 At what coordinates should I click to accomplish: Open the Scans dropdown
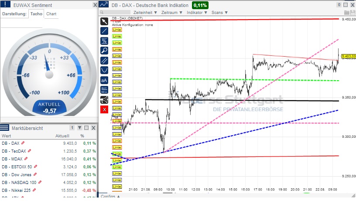pyautogui.click(x=219, y=13)
